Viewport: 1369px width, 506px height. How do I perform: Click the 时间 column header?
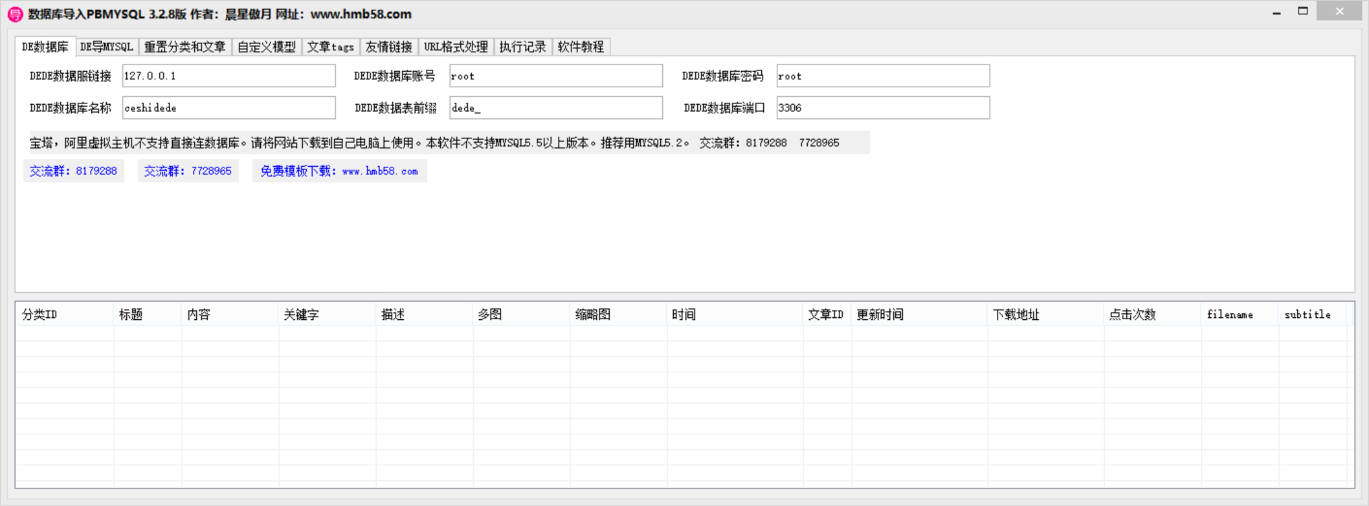(735, 315)
